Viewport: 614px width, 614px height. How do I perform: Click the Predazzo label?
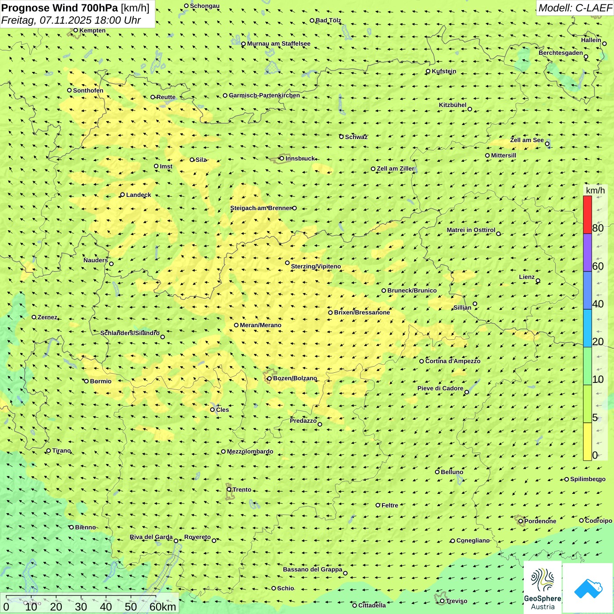pos(303,421)
